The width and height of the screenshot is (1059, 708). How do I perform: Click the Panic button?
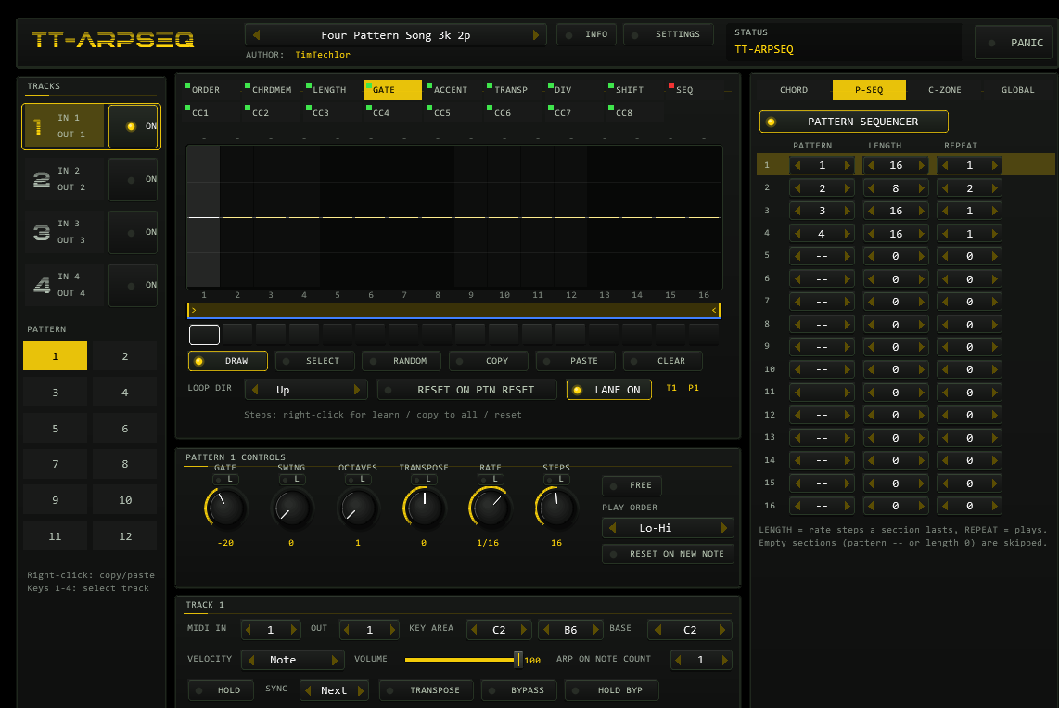coord(1013,43)
